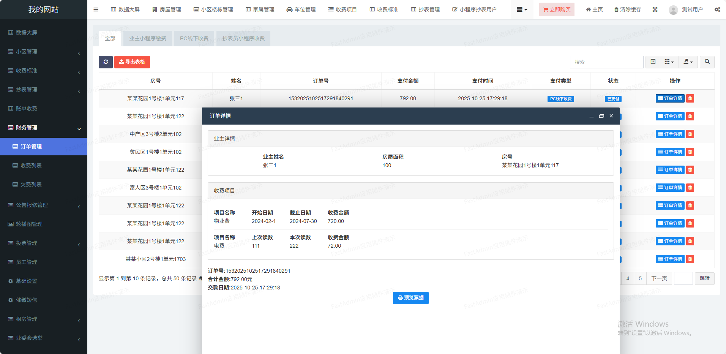Switch to the PC线下收费 tab
Viewport: 726px width, 354px height.
[x=194, y=38]
